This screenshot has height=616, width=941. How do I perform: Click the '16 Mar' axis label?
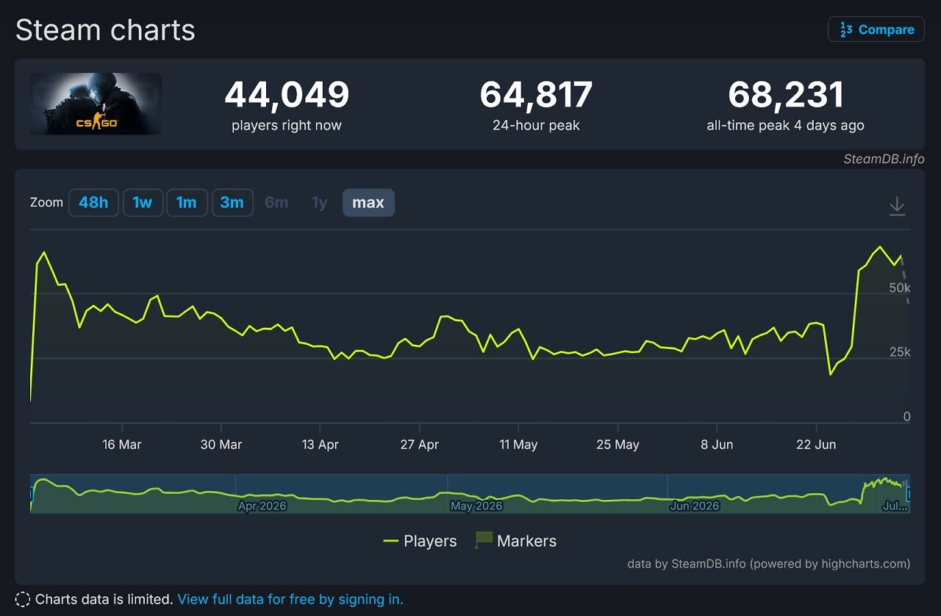(x=122, y=445)
